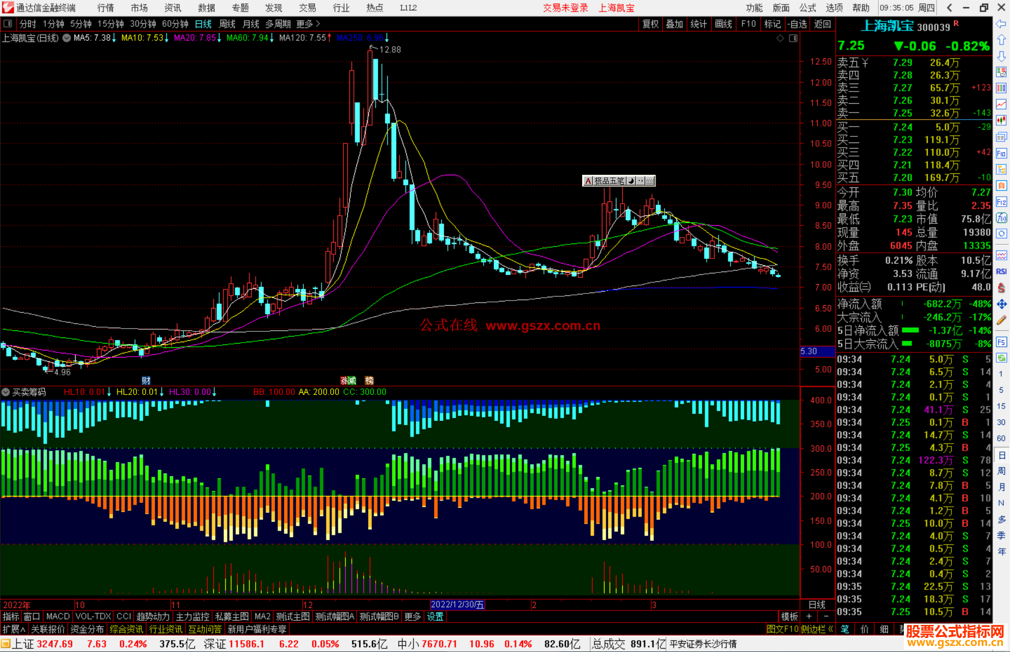Open the 行情 menu
Viewport: 1010px width, 652px height.
tap(105, 7)
